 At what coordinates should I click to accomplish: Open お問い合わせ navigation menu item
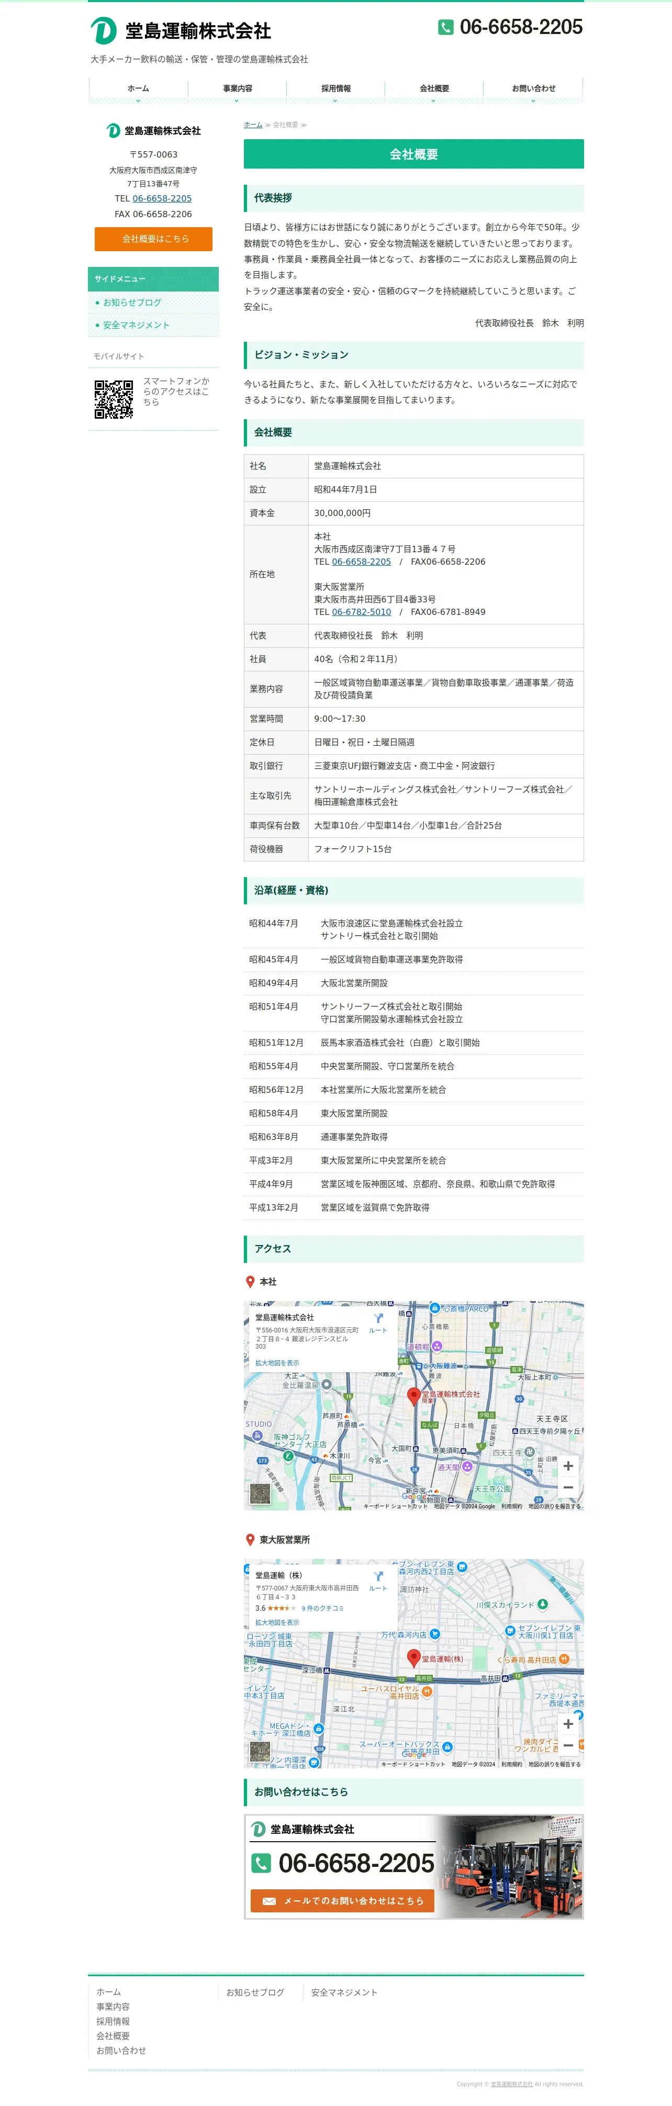coord(533,88)
